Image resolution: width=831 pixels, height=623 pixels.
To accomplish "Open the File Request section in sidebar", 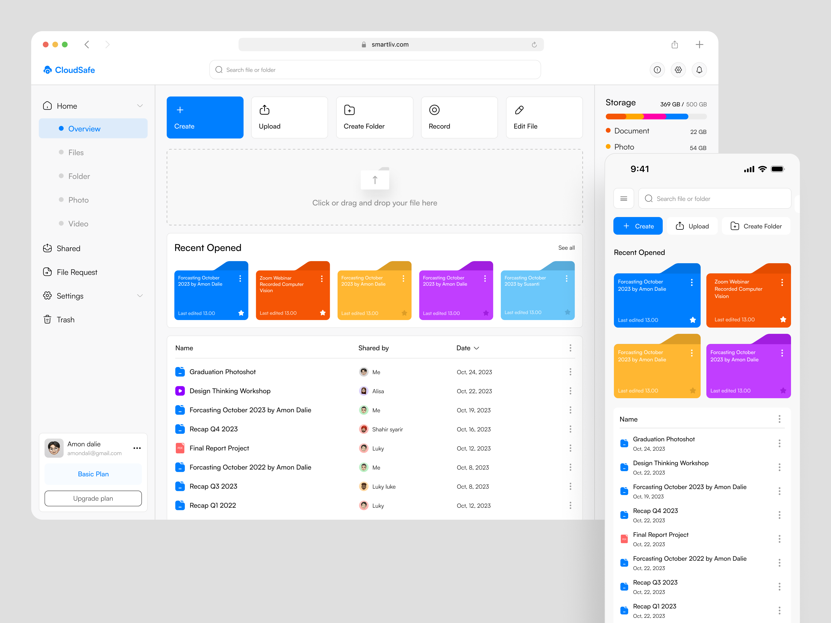I will [x=77, y=272].
